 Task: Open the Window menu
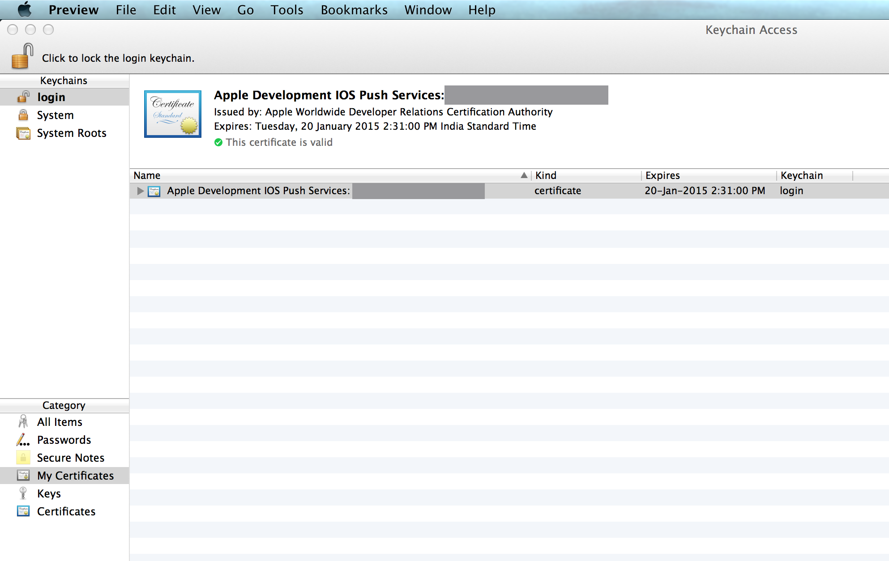coord(428,9)
